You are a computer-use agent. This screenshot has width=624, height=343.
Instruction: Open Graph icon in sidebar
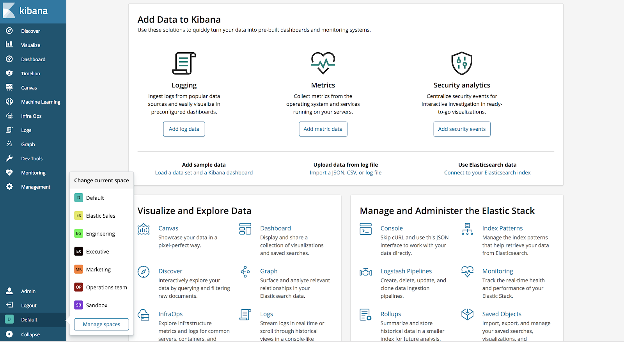point(9,144)
